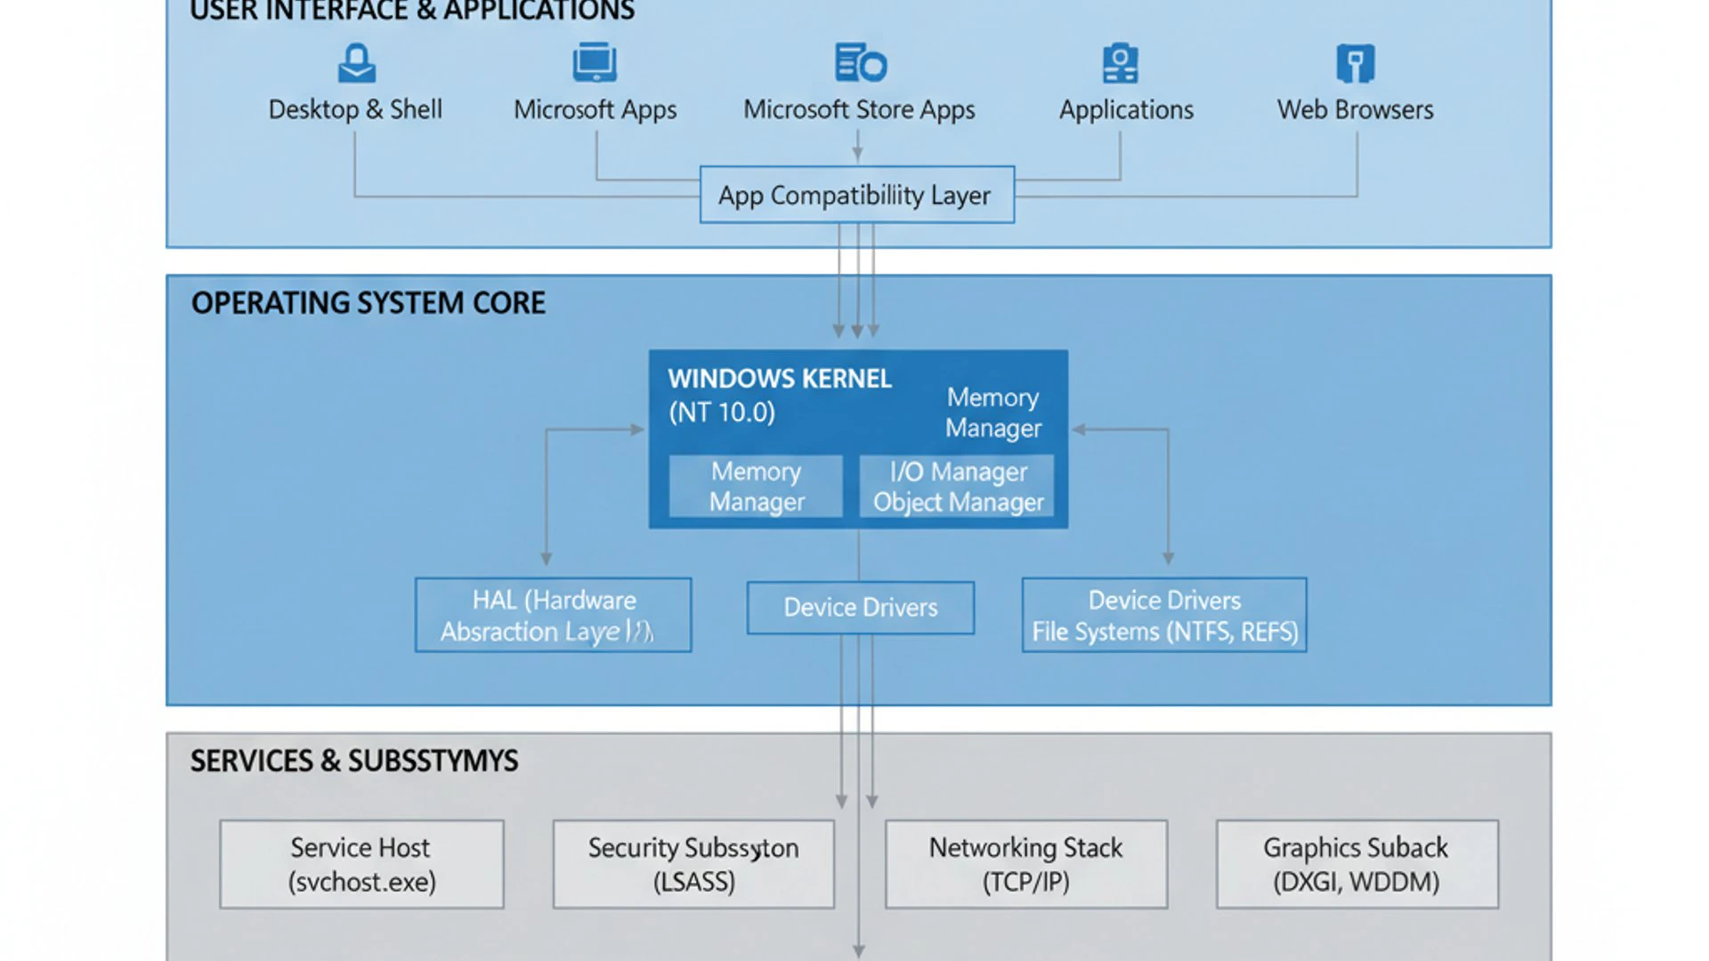Click the WINDOWS KERNEL (NT 10.0) title

[780, 395]
